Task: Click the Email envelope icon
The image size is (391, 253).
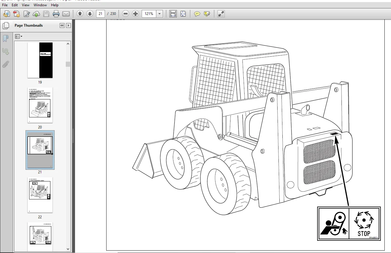Action: pyautogui.click(x=66, y=14)
